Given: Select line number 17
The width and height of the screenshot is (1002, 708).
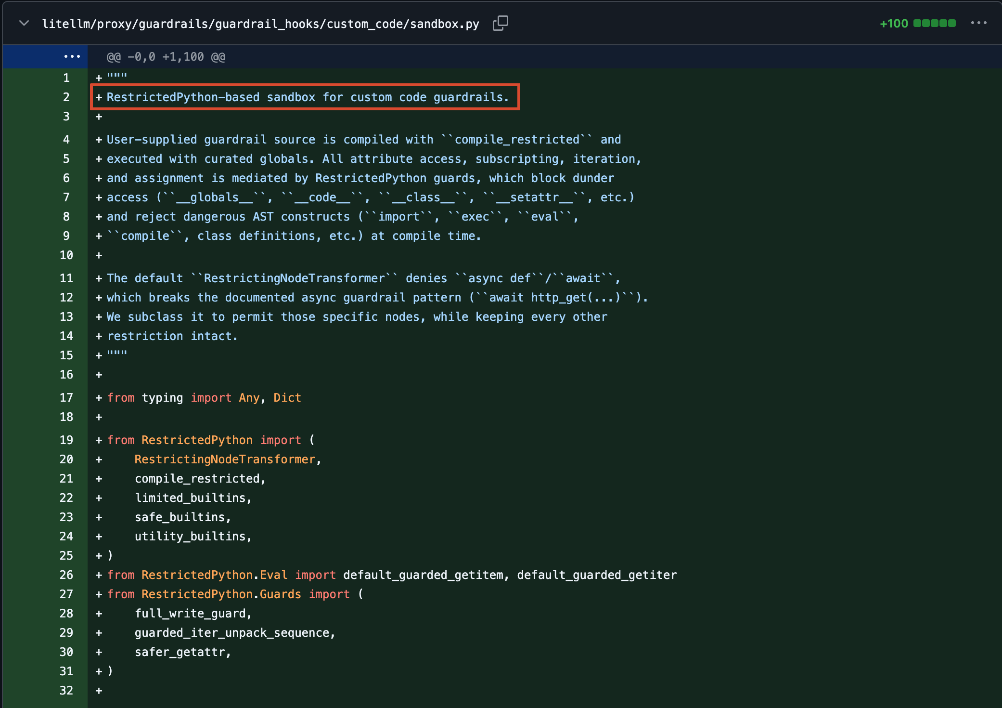Looking at the screenshot, I should pos(66,397).
